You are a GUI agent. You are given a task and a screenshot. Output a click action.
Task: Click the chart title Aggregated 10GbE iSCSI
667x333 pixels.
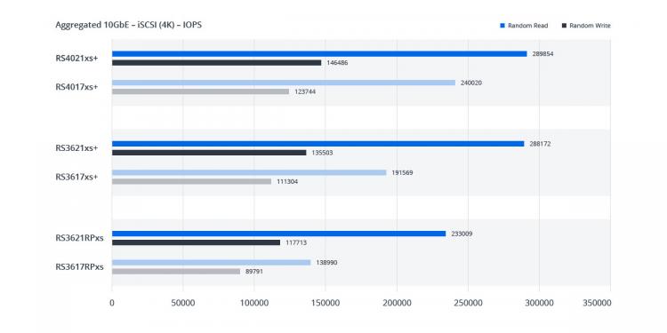(128, 25)
